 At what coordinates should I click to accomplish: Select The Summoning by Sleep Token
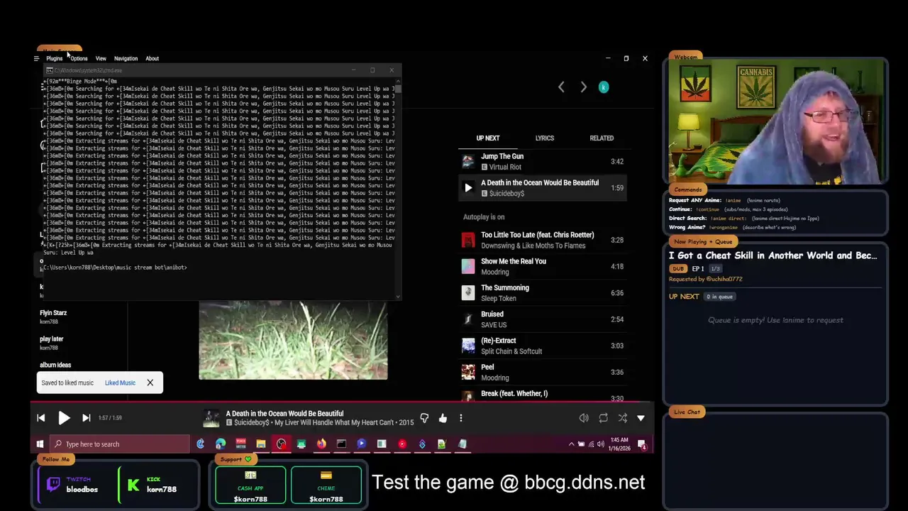point(543,292)
